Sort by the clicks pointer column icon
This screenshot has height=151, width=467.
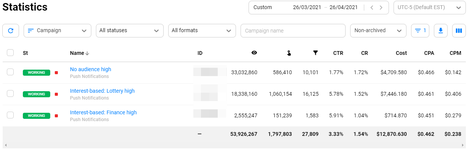click(x=289, y=53)
